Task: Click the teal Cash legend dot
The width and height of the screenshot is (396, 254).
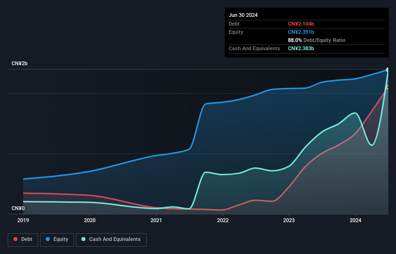Action: click(83, 239)
